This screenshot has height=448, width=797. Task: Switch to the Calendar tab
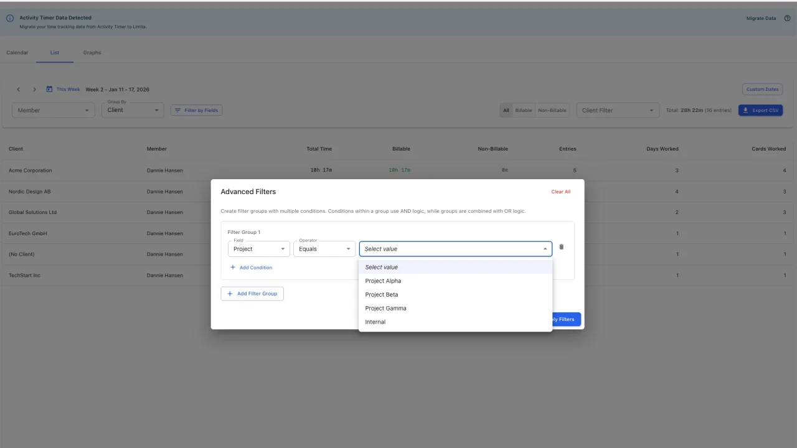pyautogui.click(x=17, y=52)
